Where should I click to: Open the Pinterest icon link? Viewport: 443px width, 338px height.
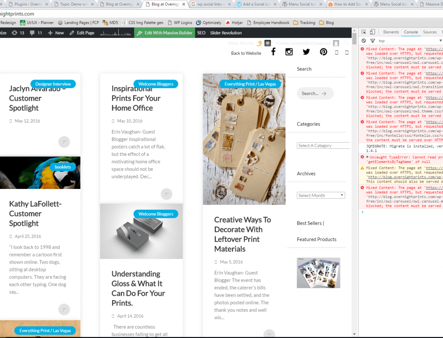click(323, 52)
